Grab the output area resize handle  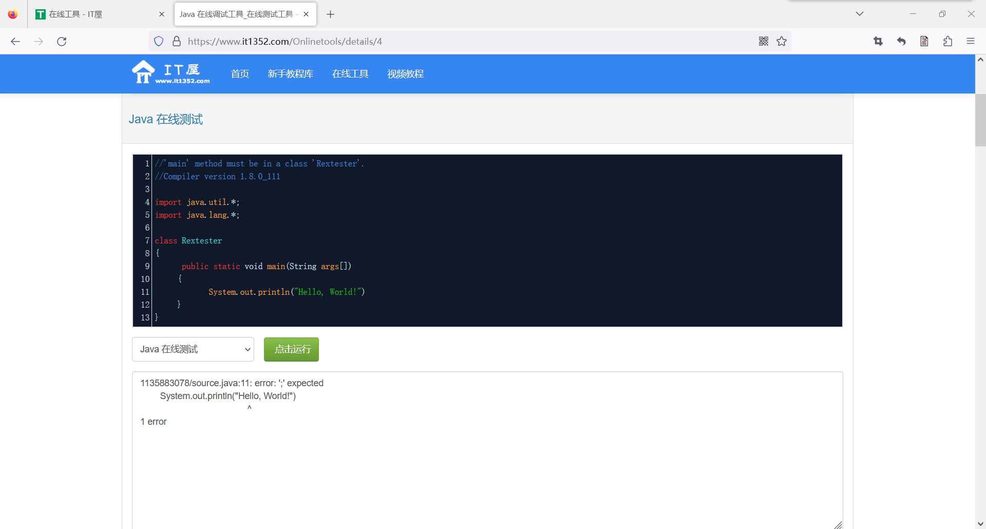pyautogui.click(x=838, y=524)
